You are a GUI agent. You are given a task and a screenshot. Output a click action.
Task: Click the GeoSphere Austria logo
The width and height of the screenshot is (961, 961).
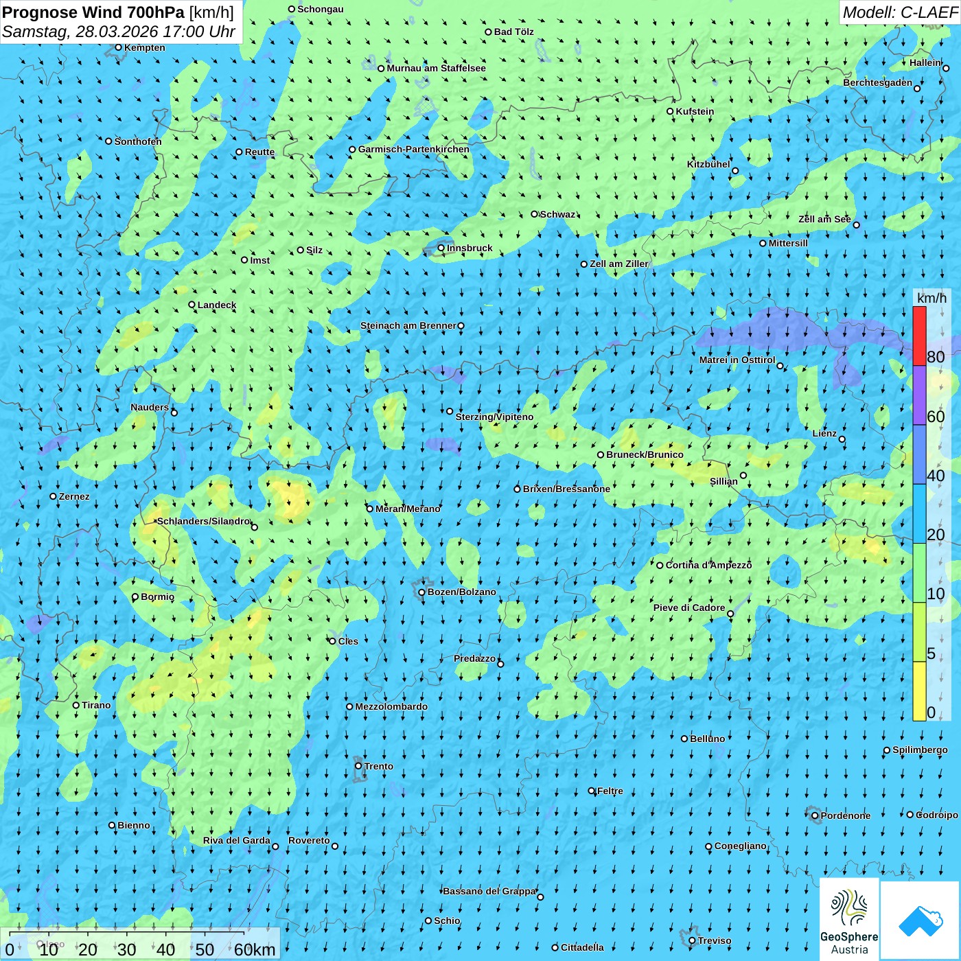849,920
